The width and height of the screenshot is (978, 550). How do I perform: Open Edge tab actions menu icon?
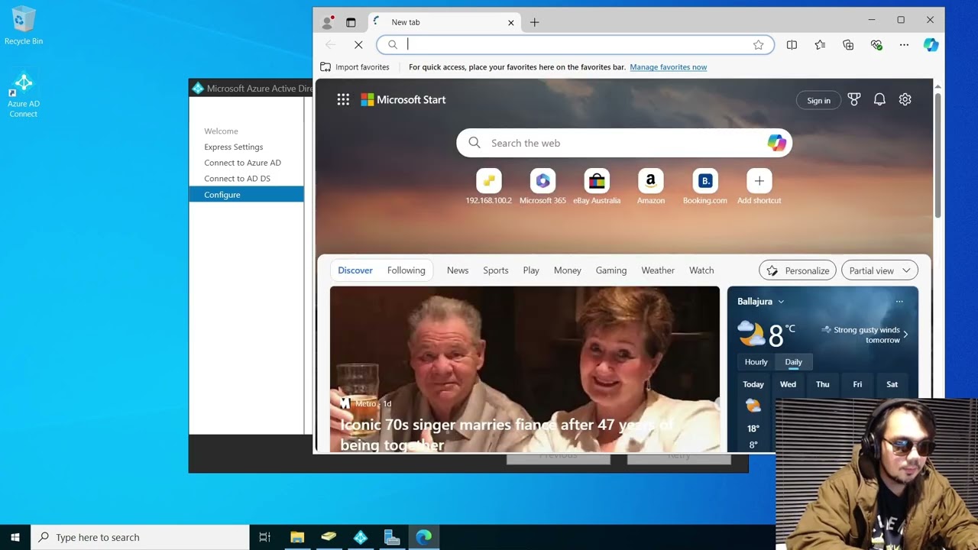coord(351,22)
